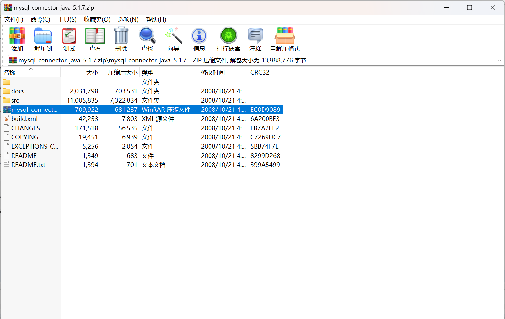Click the docs folder icon
Viewport: 505px width, 319px height.
pyautogui.click(x=7, y=91)
